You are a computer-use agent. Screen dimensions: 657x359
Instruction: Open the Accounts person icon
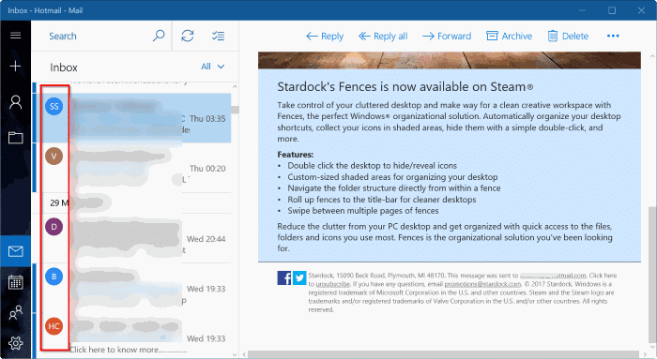coord(16,102)
